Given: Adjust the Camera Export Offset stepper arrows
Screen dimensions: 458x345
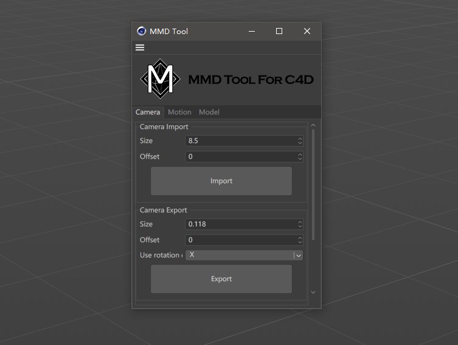Looking at the screenshot, I should (x=300, y=240).
